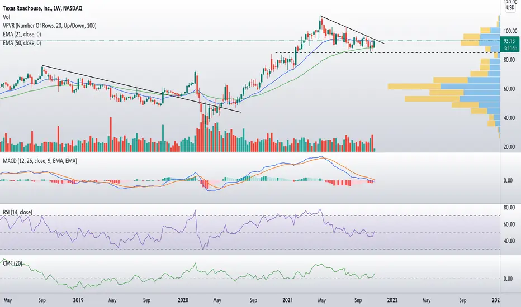The image size is (521, 307).
Task: Click the 20.00 price axis label
Action: coord(510,147)
